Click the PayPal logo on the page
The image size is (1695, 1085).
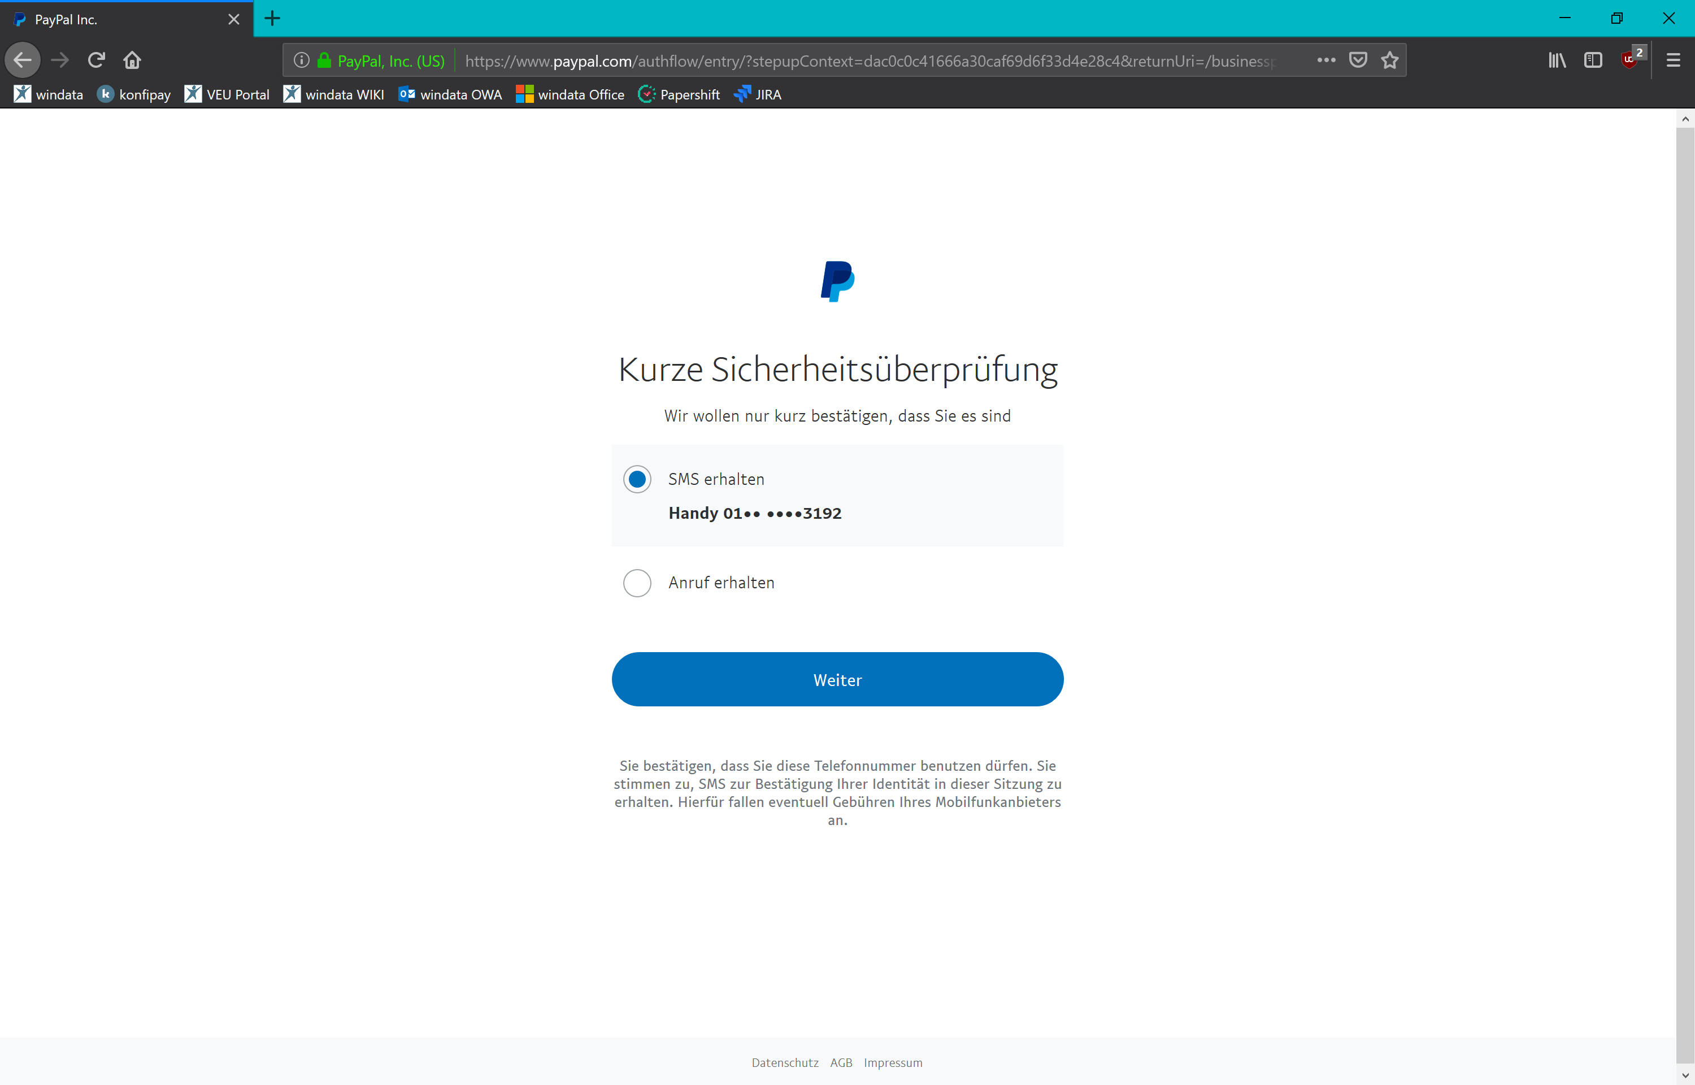838,282
